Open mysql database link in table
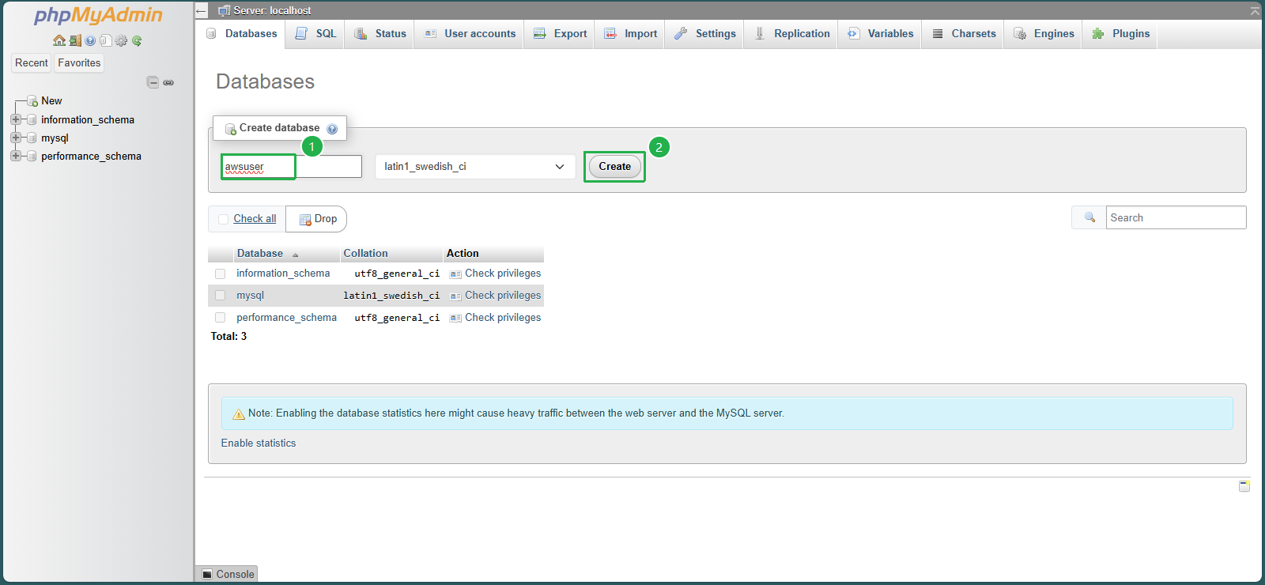Viewport: 1265px width, 585px height. pyautogui.click(x=250, y=296)
